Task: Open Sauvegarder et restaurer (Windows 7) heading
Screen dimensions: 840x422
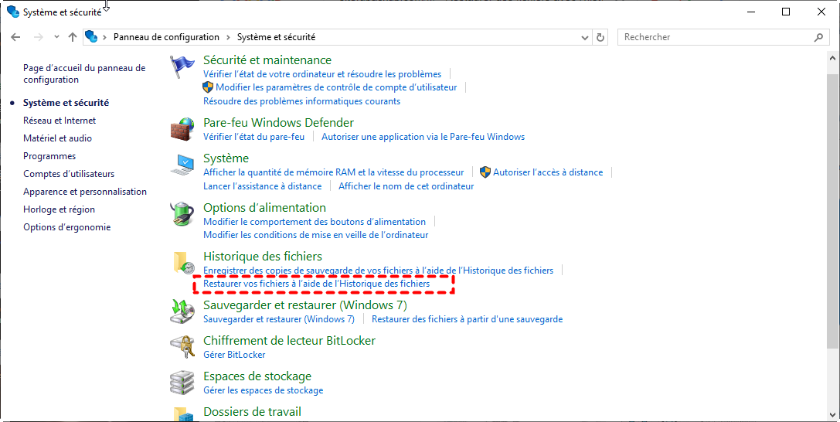Action: coord(304,305)
